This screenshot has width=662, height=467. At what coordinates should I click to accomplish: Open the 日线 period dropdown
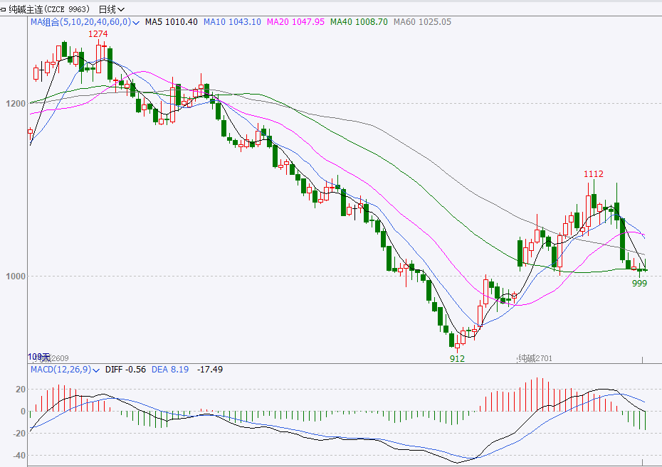112,9
